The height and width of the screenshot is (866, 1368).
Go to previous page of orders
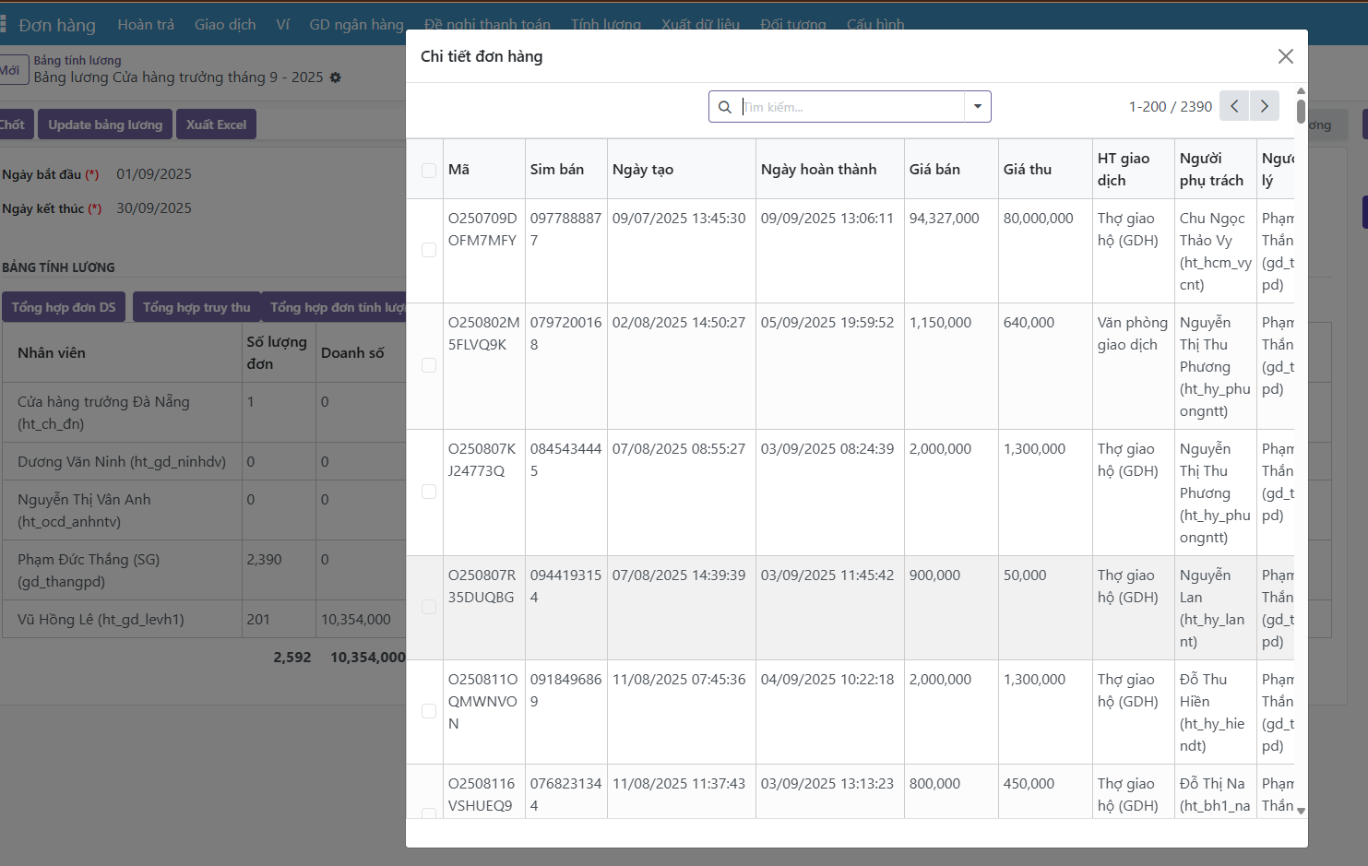(1234, 106)
